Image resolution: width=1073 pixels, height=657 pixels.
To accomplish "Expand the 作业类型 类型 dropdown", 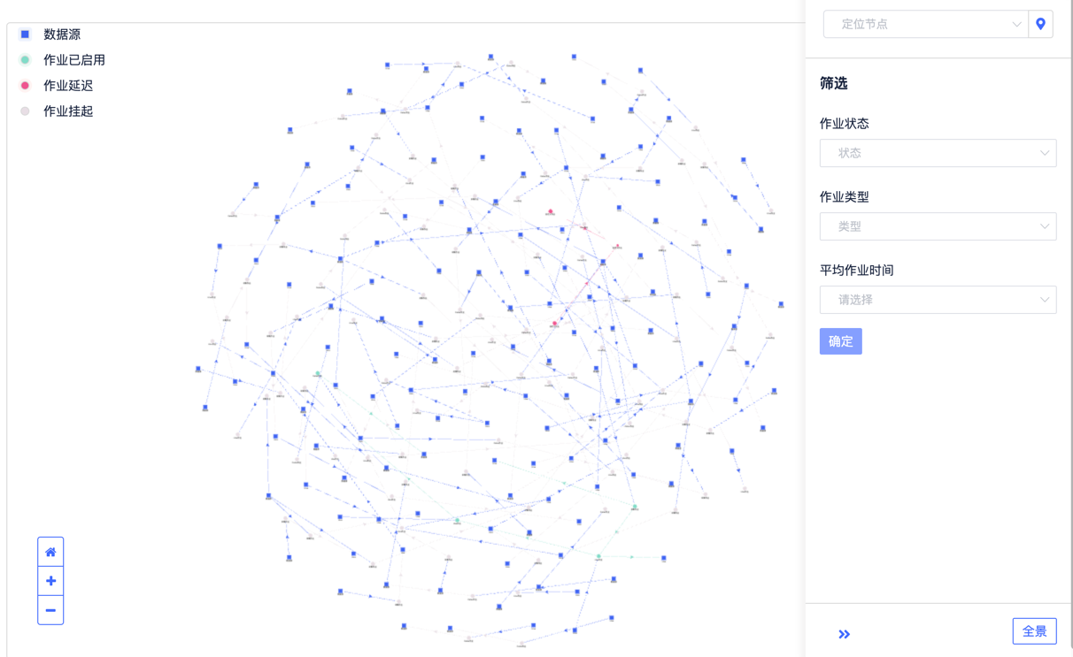I will [937, 226].
